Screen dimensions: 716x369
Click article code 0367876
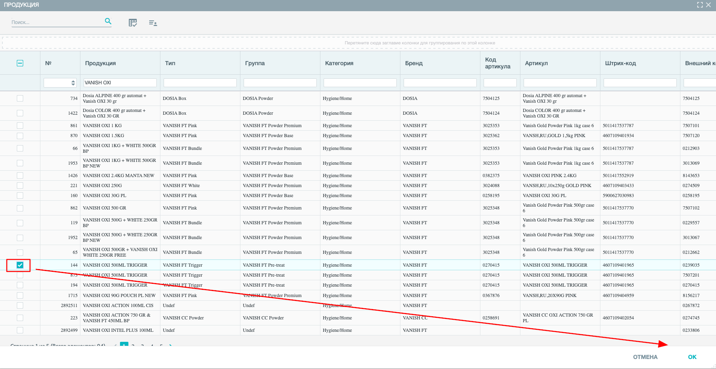pyautogui.click(x=491, y=295)
